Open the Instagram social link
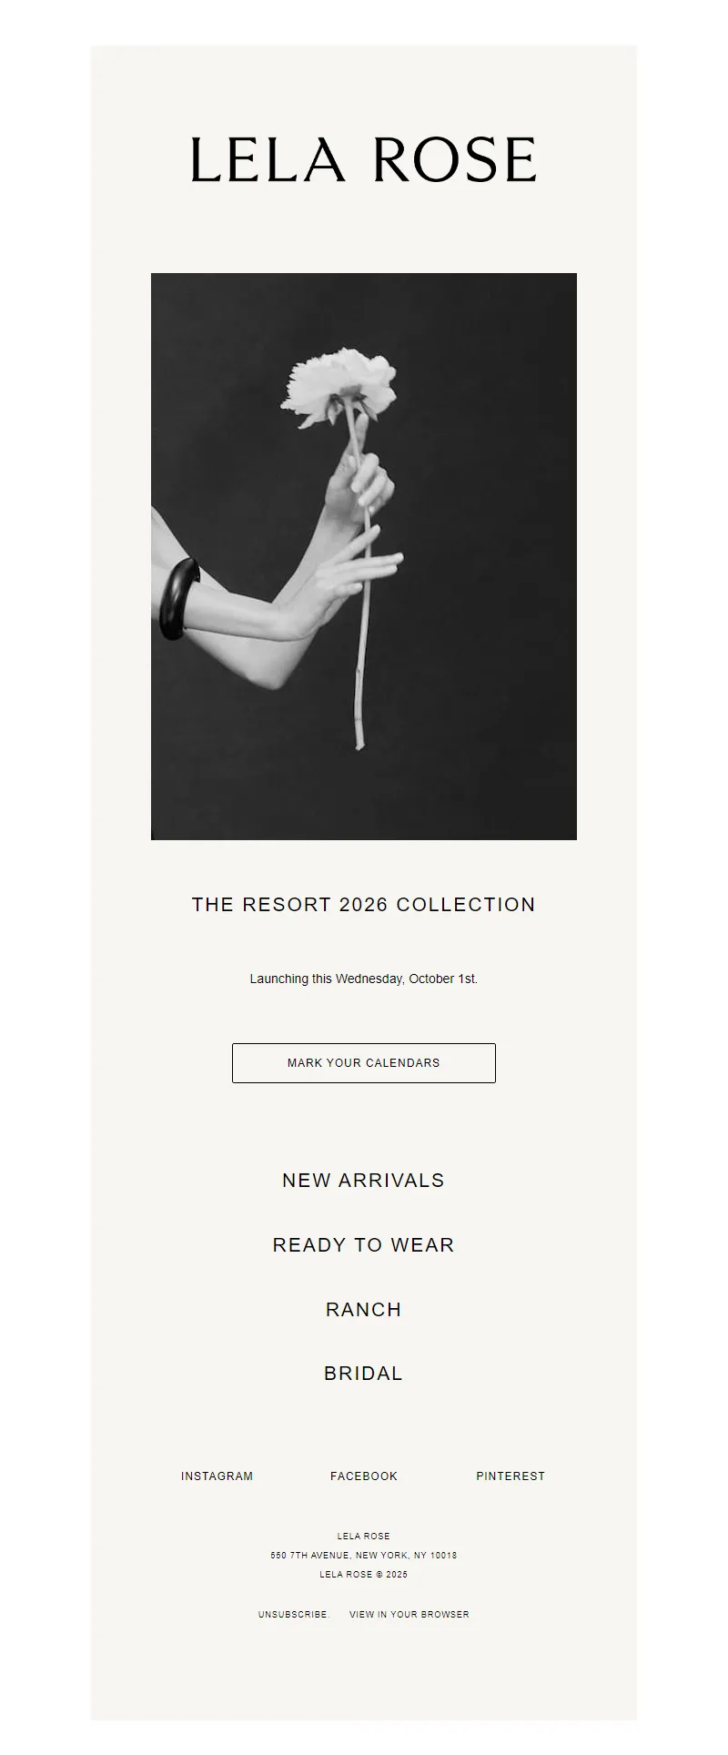This screenshot has height=1755, width=728. [217, 1476]
